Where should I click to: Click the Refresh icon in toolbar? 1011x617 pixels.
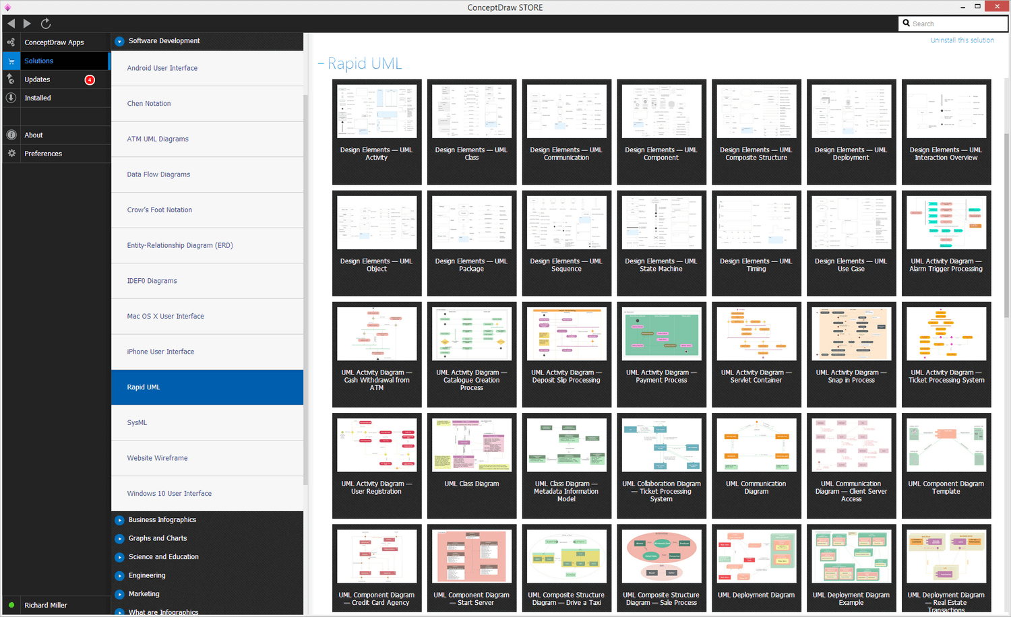46,24
